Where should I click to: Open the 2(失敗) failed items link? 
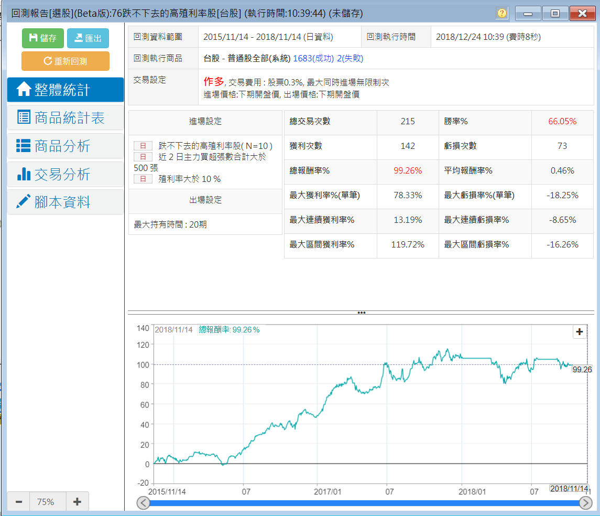coord(350,58)
